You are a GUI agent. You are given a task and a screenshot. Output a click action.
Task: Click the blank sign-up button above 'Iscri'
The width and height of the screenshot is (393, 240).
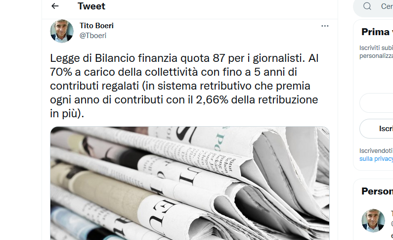coord(377,103)
